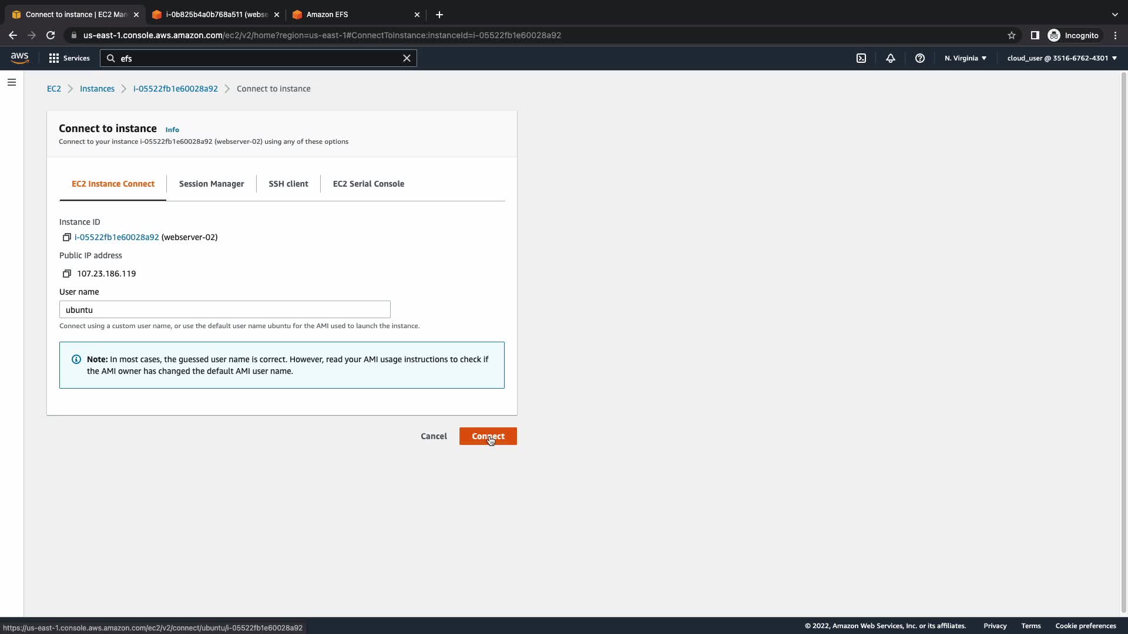
Task: Open the notifications bell icon
Action: click(x=891, y=58)
